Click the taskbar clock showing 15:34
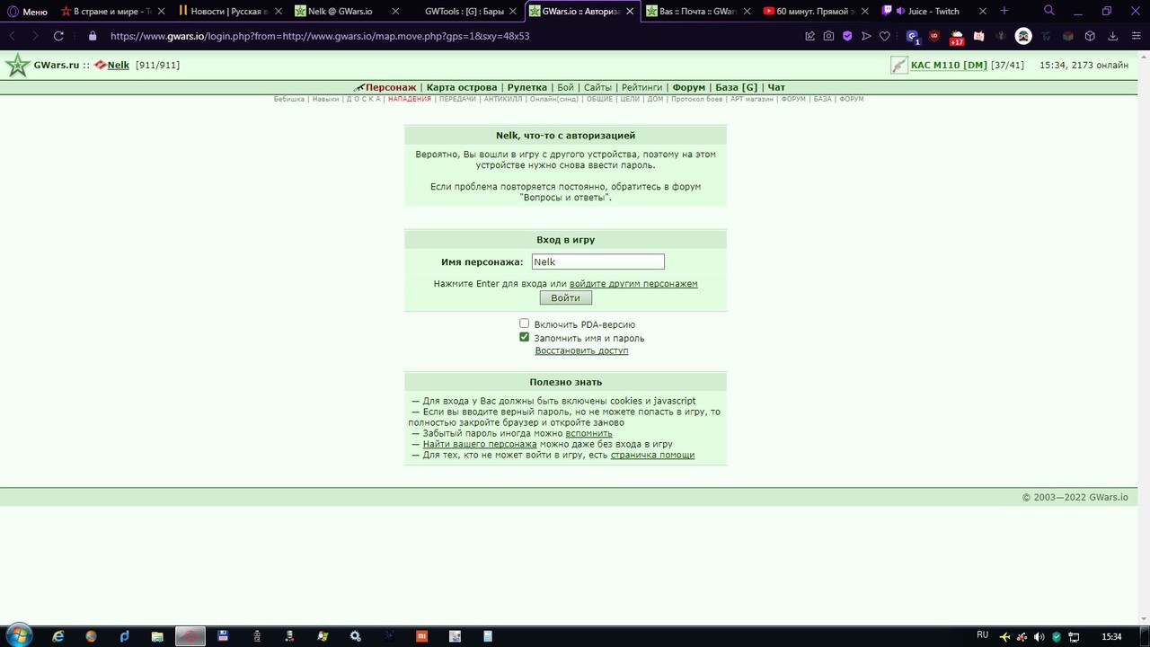The width and height of the screenshot is (1150, 647). (1111, 637)
